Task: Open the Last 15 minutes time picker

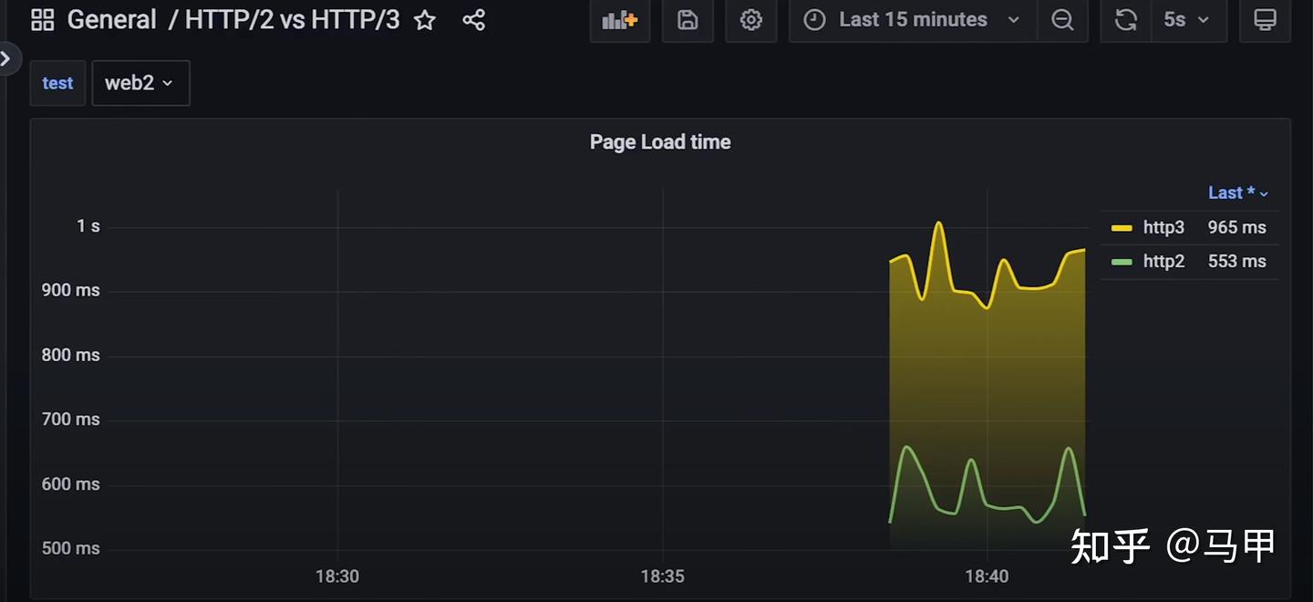Action: [x=913, y=20]
